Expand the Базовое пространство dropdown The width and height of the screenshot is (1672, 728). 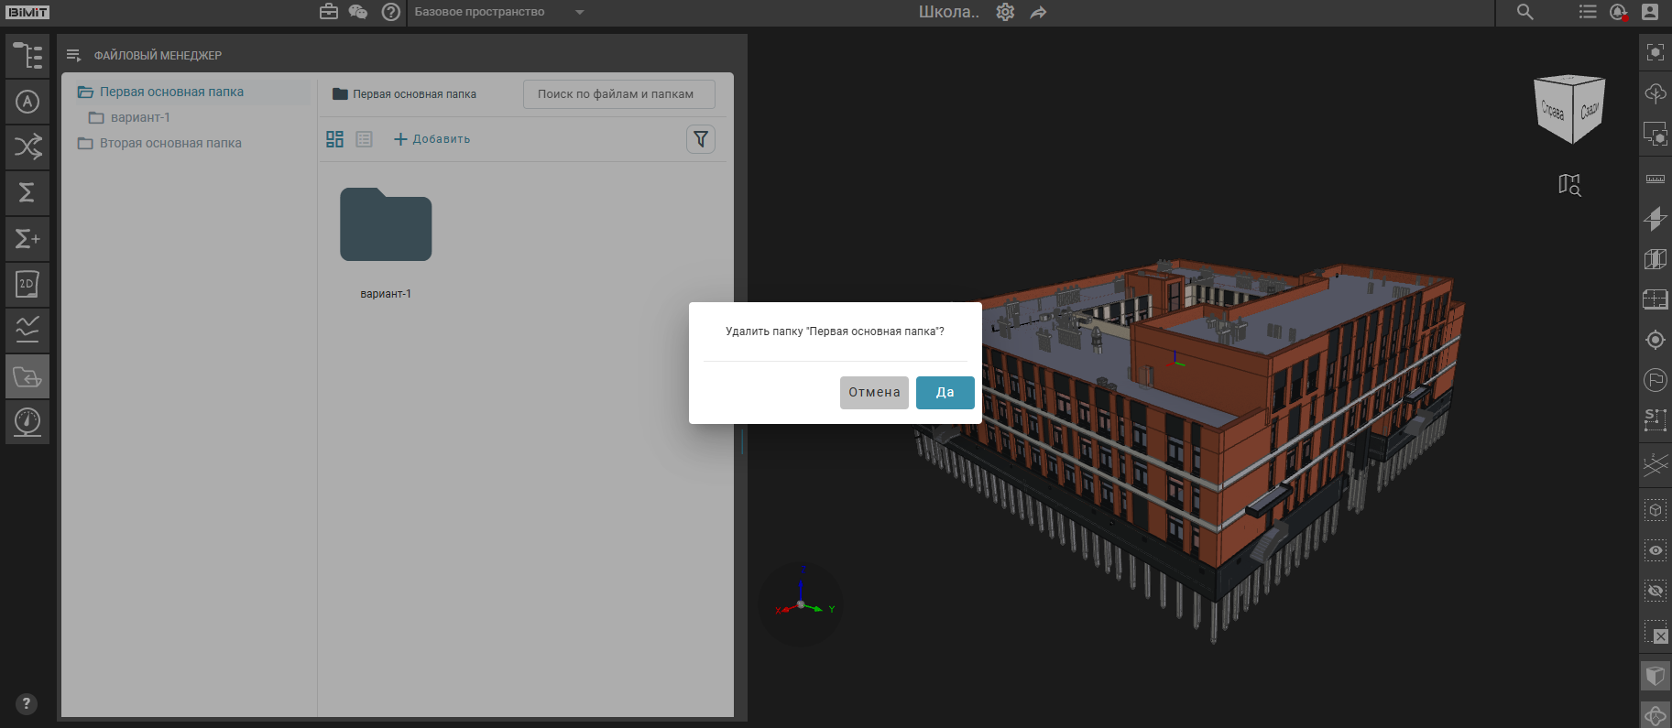coord(499,12)
